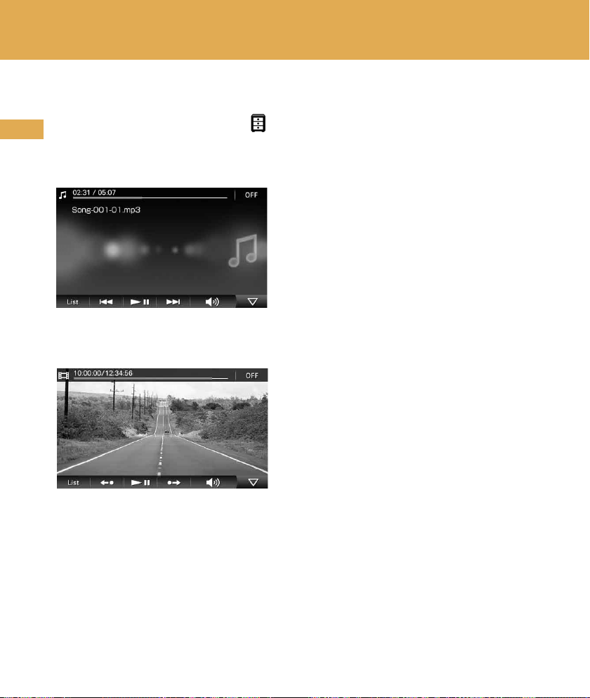Image resolution: width=590 pixels, height=698 pixels.
Task: Click the video progress bar under 10:00:00/12:34:56
Action: coord(151,378)
